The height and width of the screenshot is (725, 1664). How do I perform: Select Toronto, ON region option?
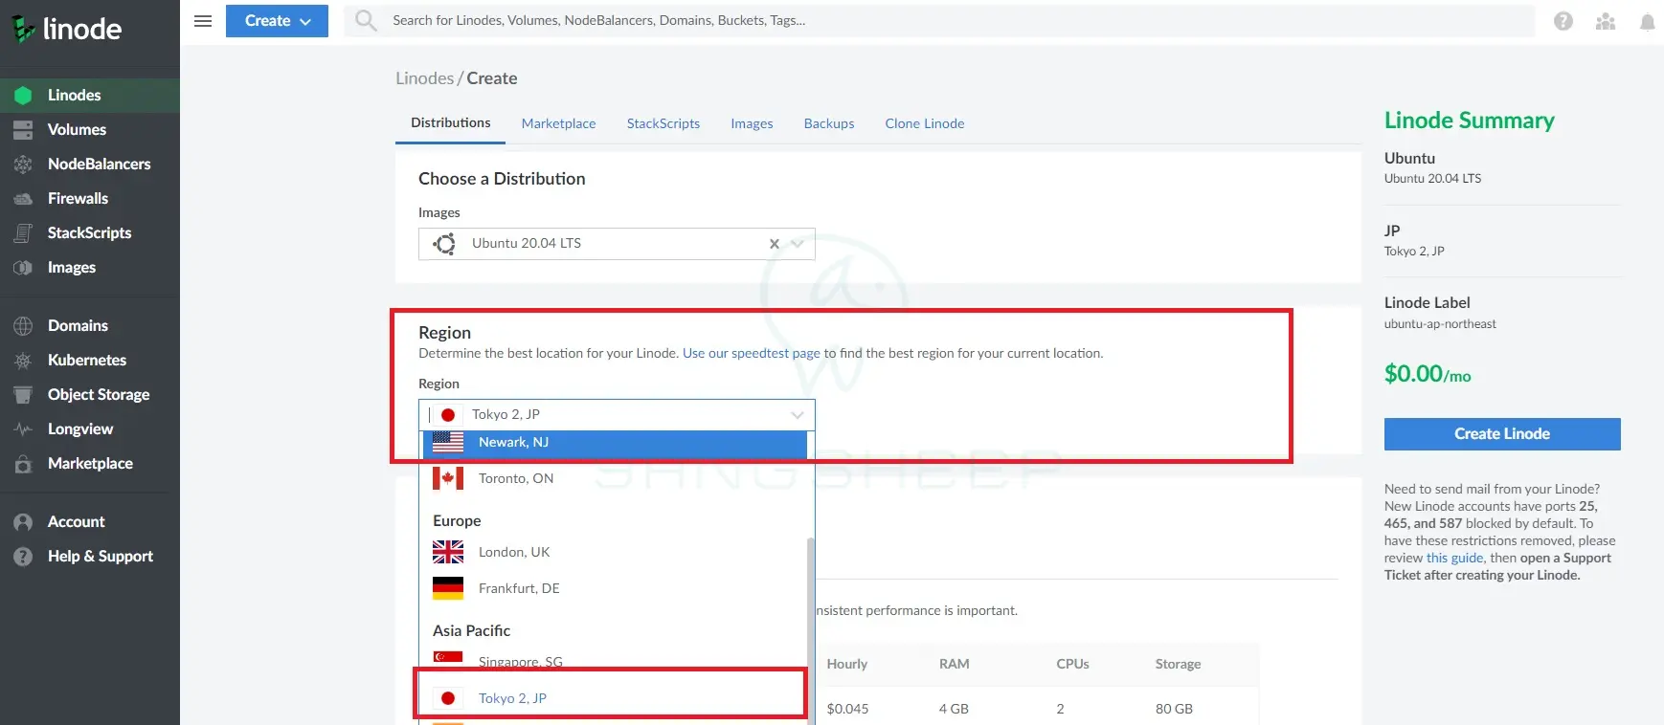(x=615, y=478)
